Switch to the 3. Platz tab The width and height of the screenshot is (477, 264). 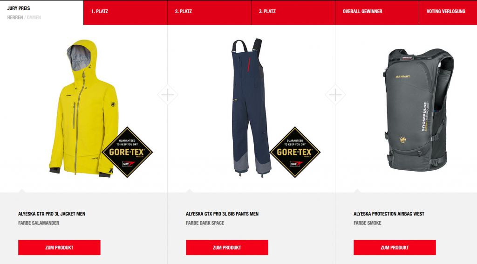293,13
